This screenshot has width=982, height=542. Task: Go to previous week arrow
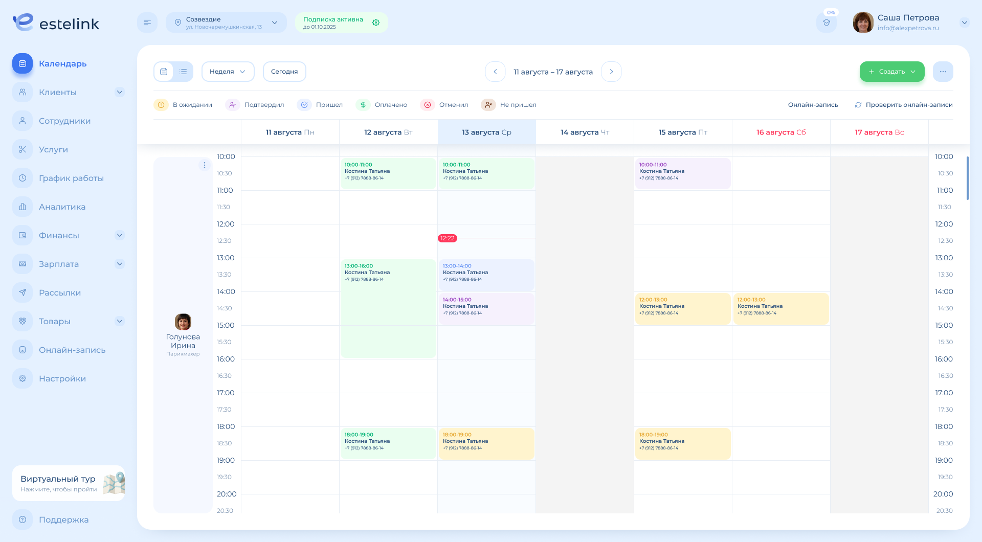pyautogui.click(x=495, y=72)
